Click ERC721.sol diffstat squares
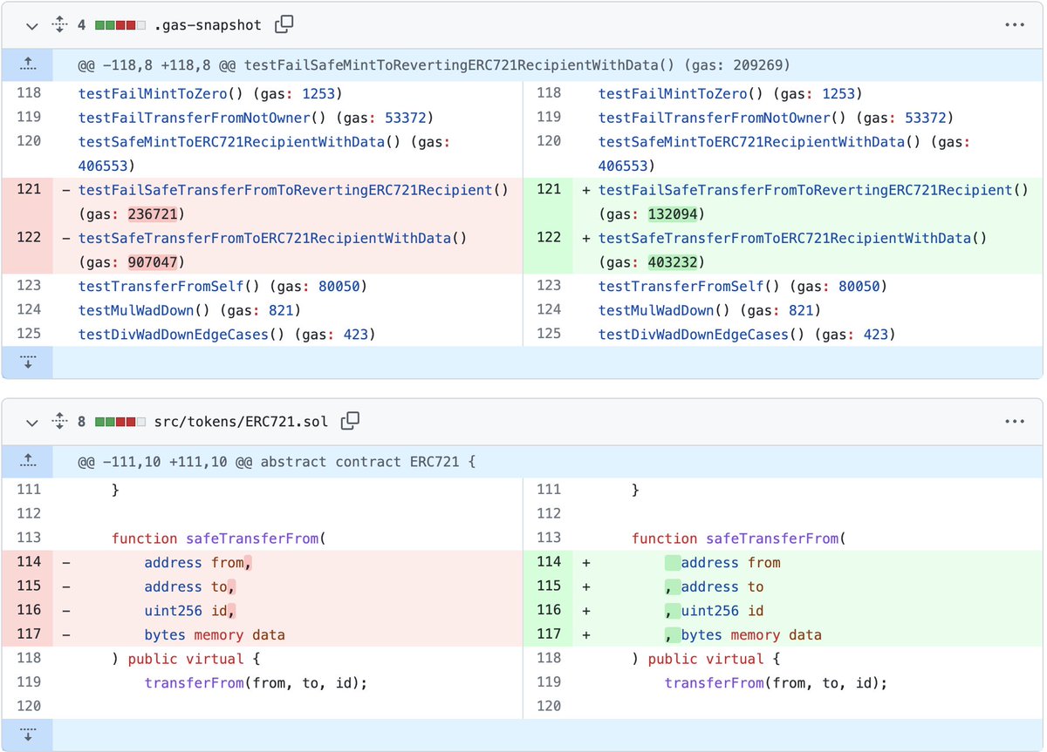This screenshot has height=752, width=1047. click(x=120, y=422)
